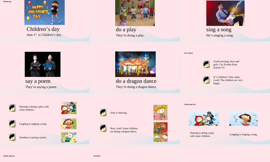This screenshot has width=270, height=162.
Task: Select the text 'Good morning, boys and girls. I'm Xiaohu'
Action: point(226,64)
